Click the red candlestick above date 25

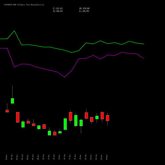[x=102, y=115]
